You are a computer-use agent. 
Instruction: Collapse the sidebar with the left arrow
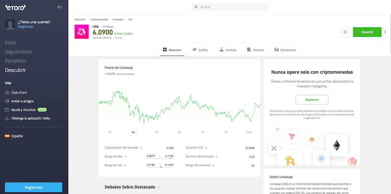(60, 6)
